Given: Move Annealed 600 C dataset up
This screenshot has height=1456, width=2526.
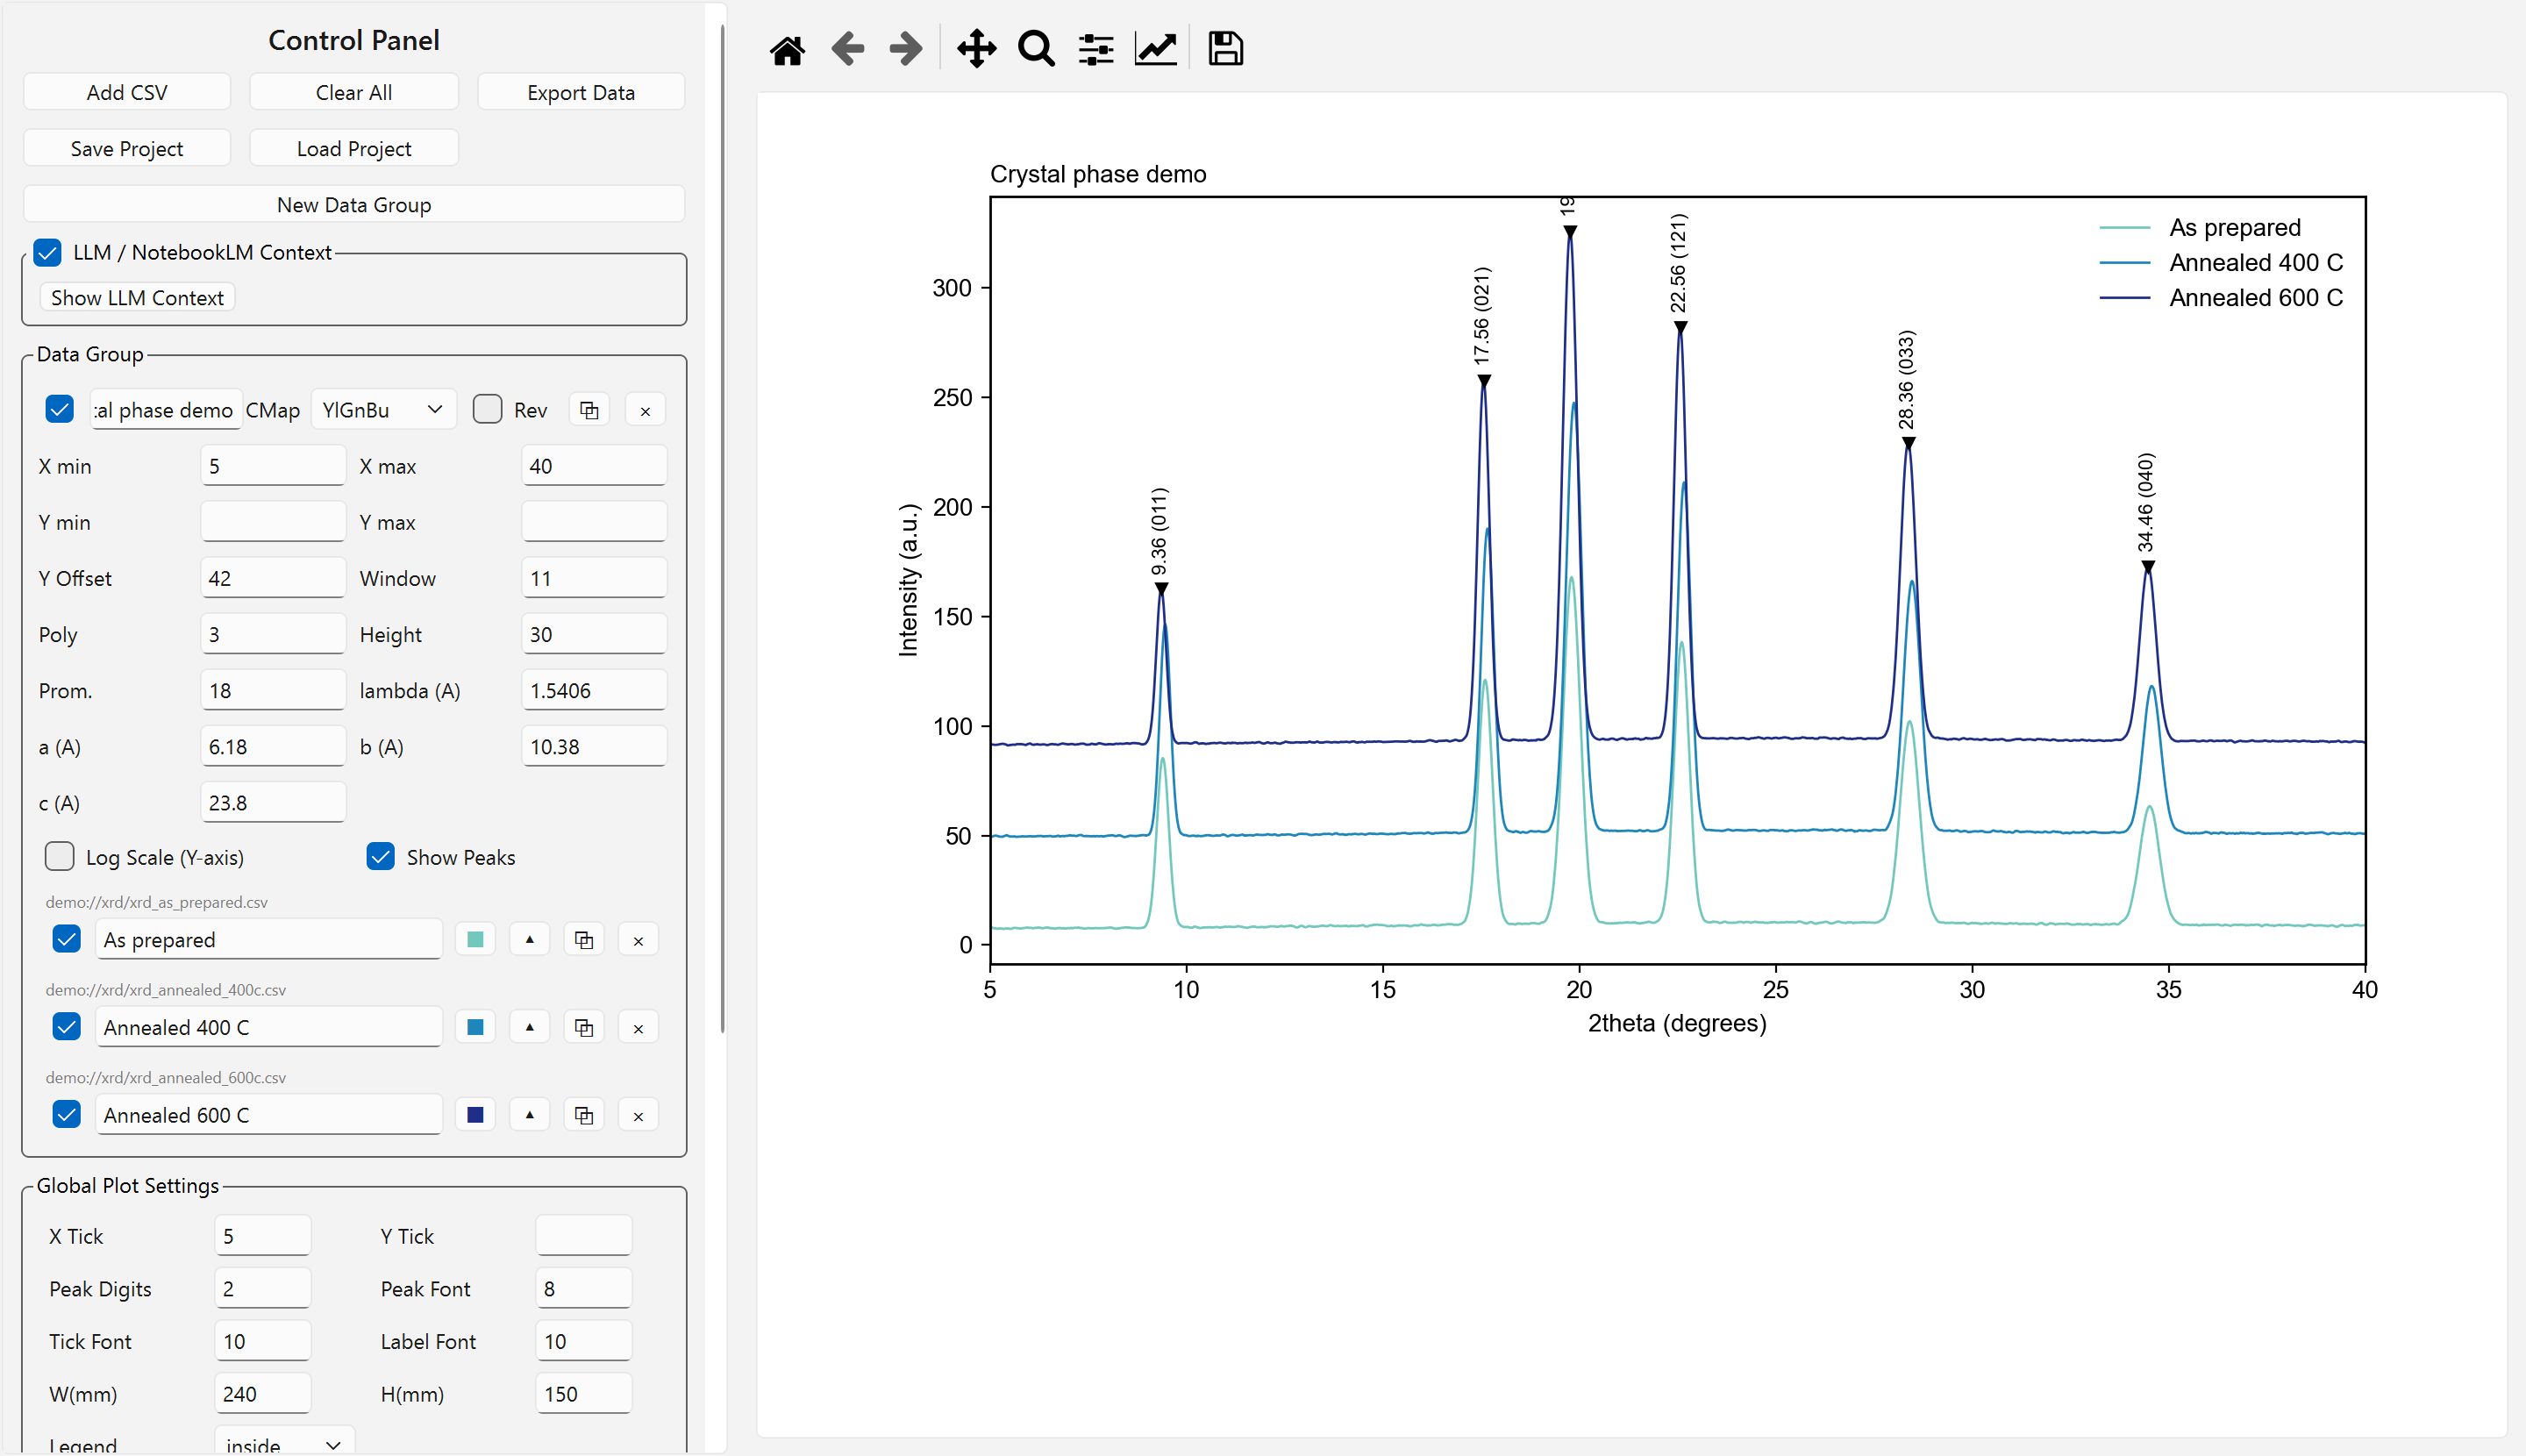Looking at the screenshot, I should coord(530,1115).
